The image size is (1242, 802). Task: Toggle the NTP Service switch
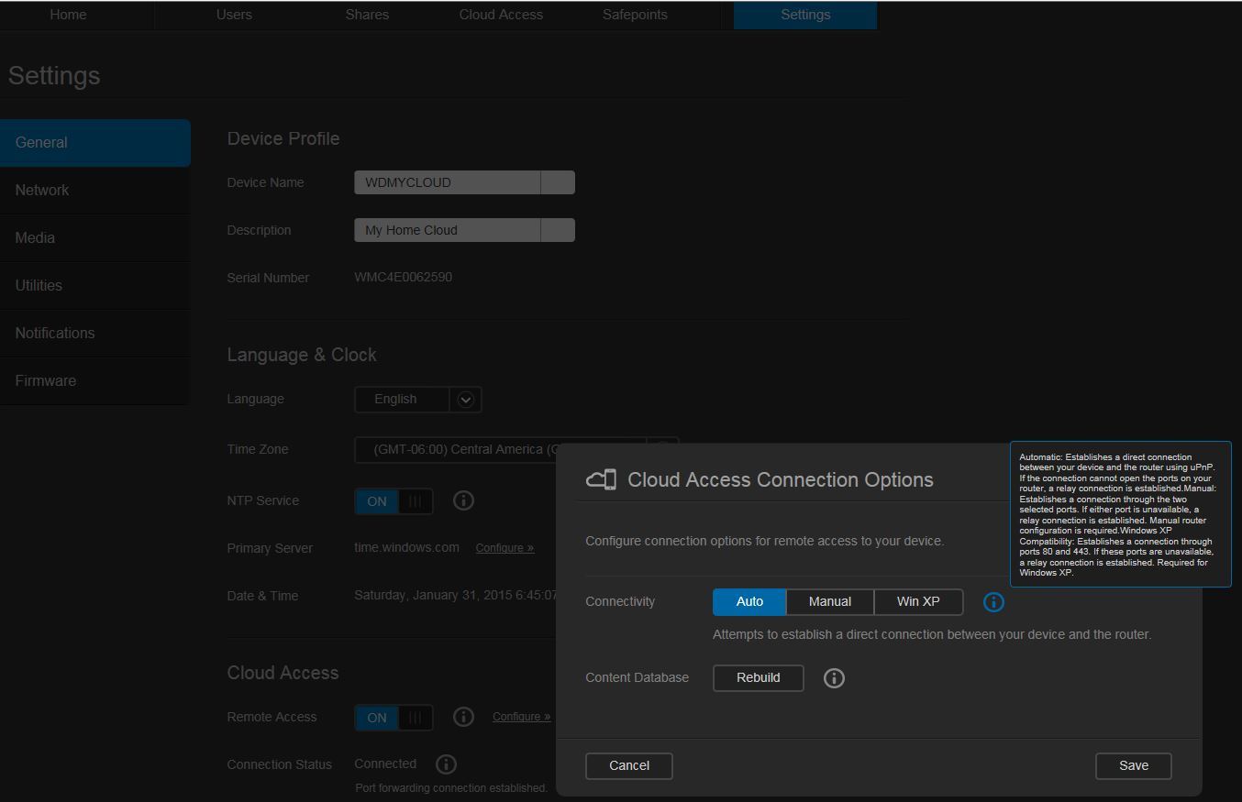[x=394, y=501]
